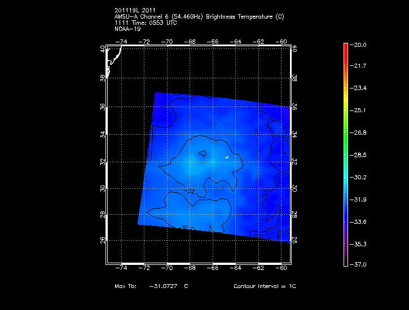Click the -28.5 color scale tick label
The image size is (409, 310).
(x=359, y=154)
